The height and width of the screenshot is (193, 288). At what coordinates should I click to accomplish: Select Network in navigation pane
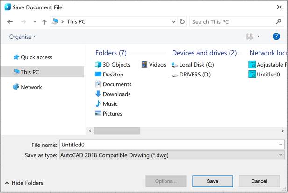pos(31,87)
